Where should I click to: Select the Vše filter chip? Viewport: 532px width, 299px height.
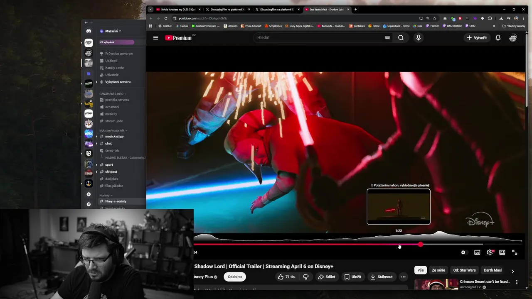421,270
